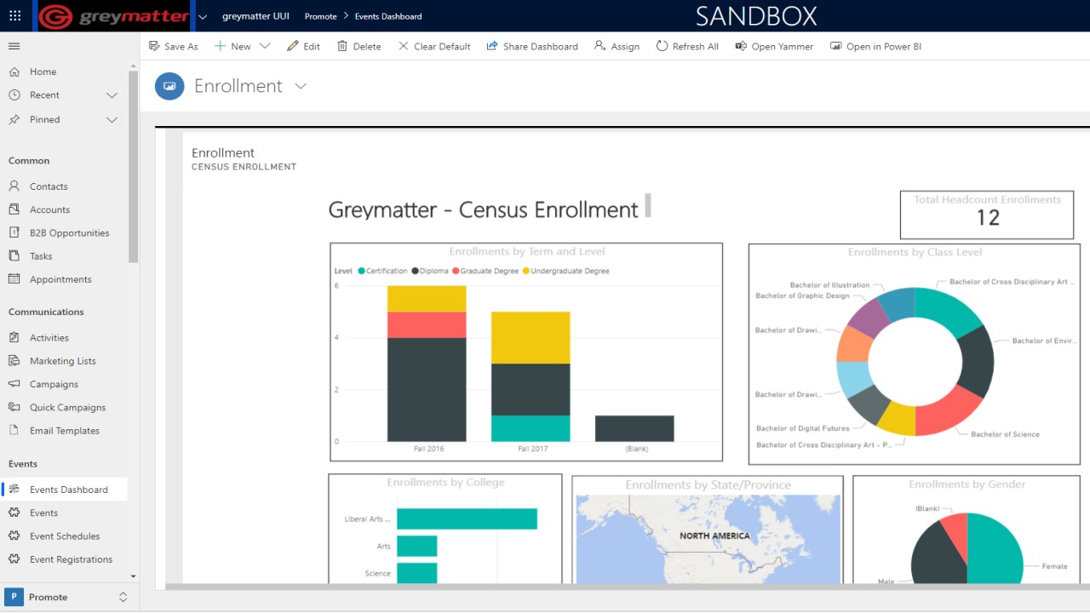Screen dimensions: 1090x613
Task: Click the Home icon in sidebar
Action: (14, 72)
